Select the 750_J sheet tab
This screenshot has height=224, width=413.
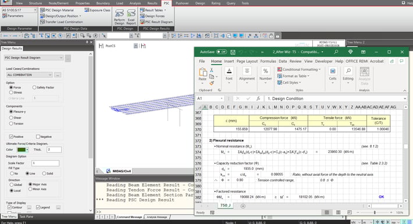[226, 205]
